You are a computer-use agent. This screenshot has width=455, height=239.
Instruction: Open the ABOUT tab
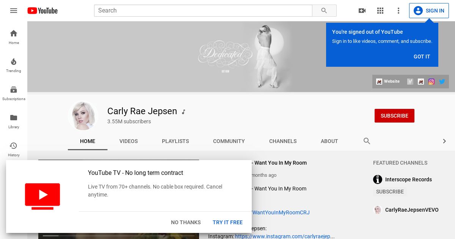click(329, 141)
